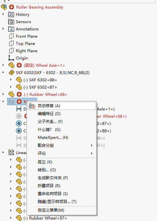Click the Origin icon in tree

point(11,58)
